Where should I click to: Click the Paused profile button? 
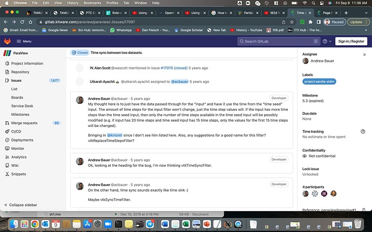click(x=334, y=22)
